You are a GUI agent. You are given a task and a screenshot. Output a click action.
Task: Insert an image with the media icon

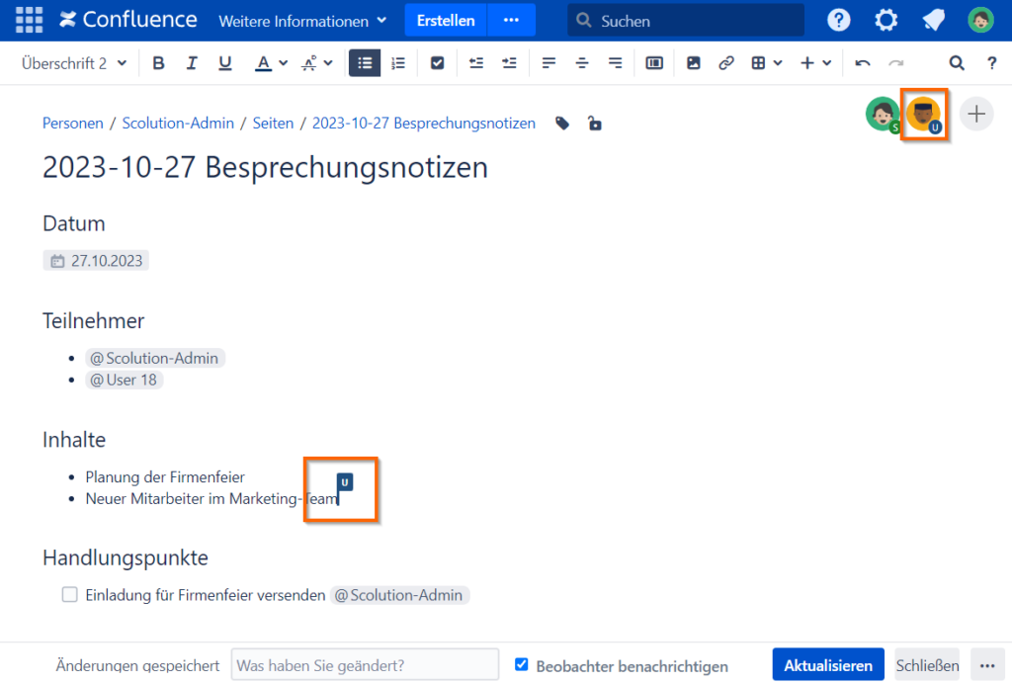693,62
